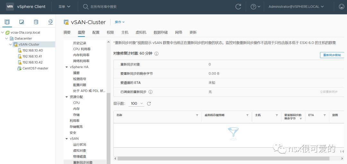Click the monitor menu vertical scrollbar thumb
The height and width of the screenshot is (164, 347).
[109, 128]
